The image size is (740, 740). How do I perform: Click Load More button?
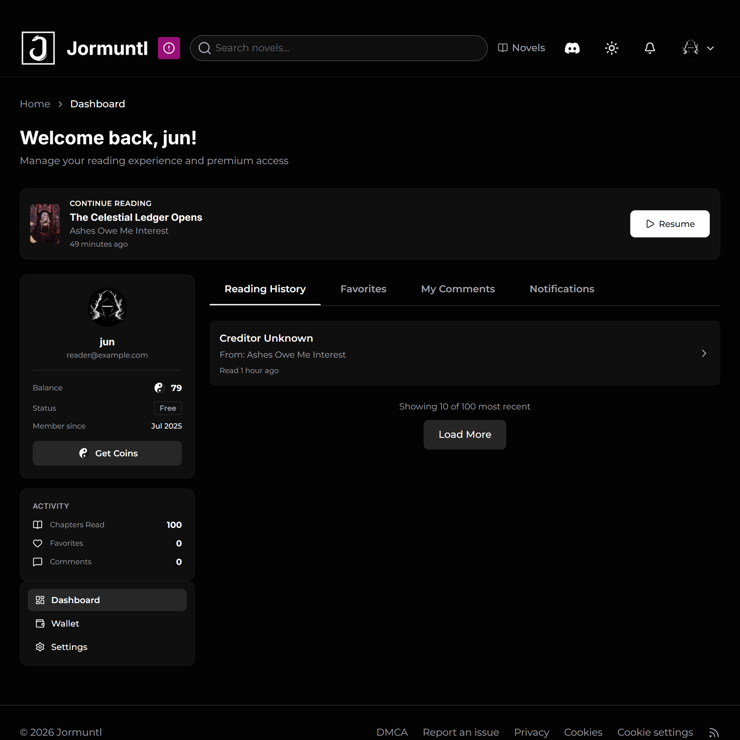(465, 435)
